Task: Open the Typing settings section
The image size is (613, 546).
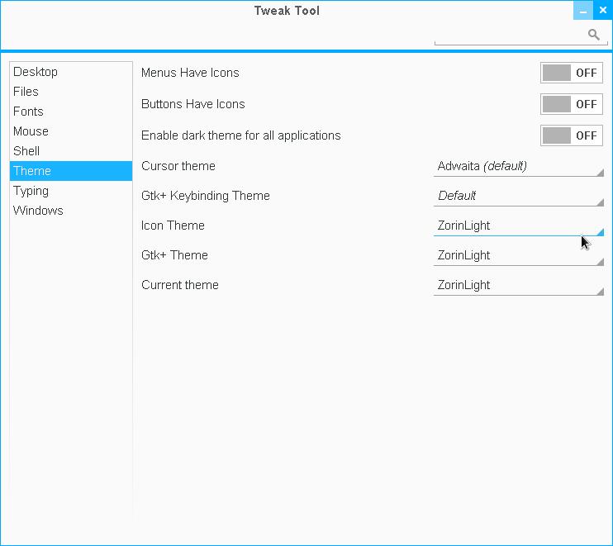Action: click(x=31, y=191)
